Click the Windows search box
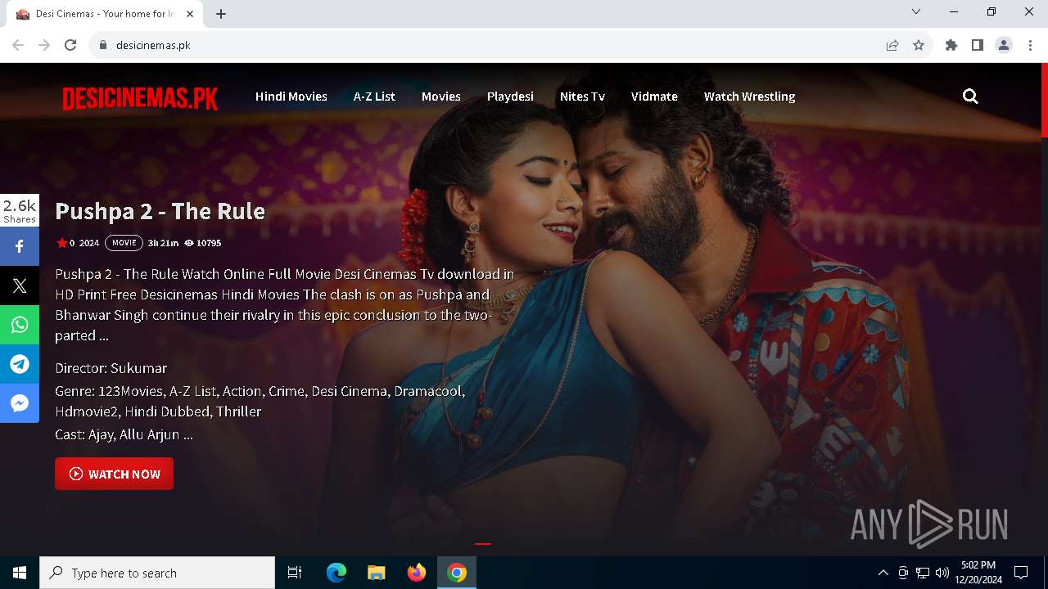This screenshot has height=589, width=1048. [157, 573]
